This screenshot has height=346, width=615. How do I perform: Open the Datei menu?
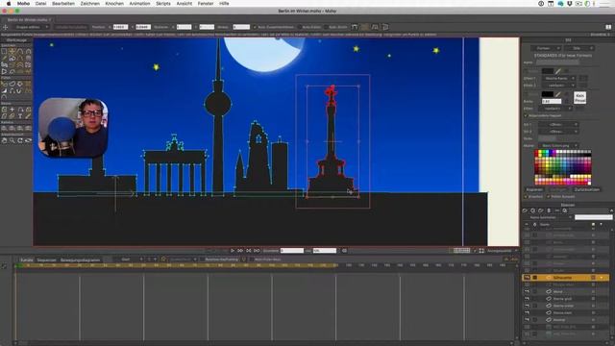point(40,4)
